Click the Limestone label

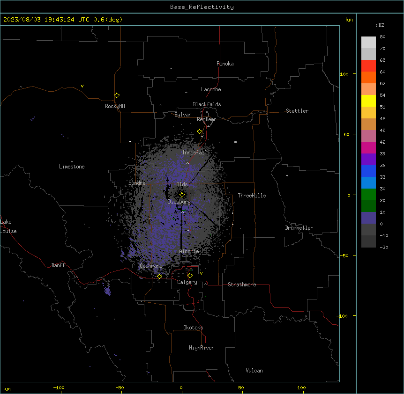(72, 167)
